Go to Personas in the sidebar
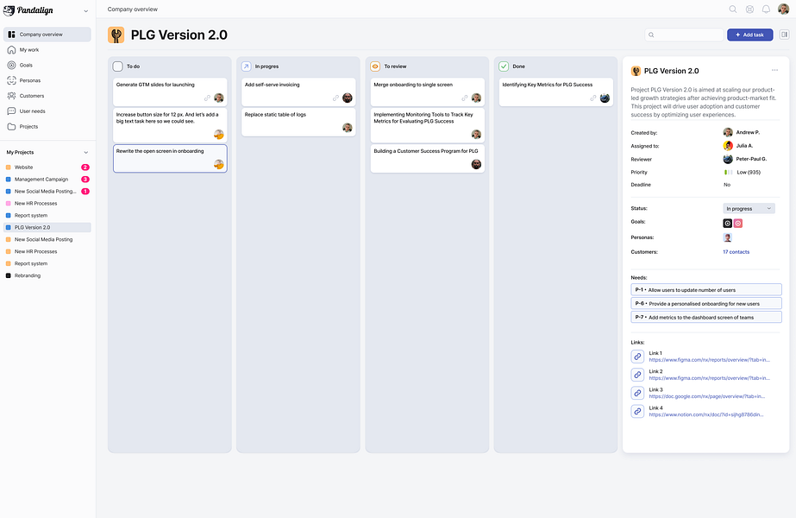796x518 pixels. (31, 80)
